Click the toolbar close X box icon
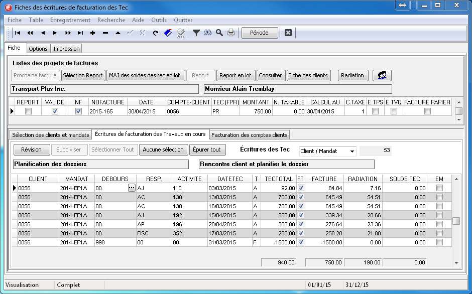The height and width of the screenshot is (294, 472). coord(288,33)
